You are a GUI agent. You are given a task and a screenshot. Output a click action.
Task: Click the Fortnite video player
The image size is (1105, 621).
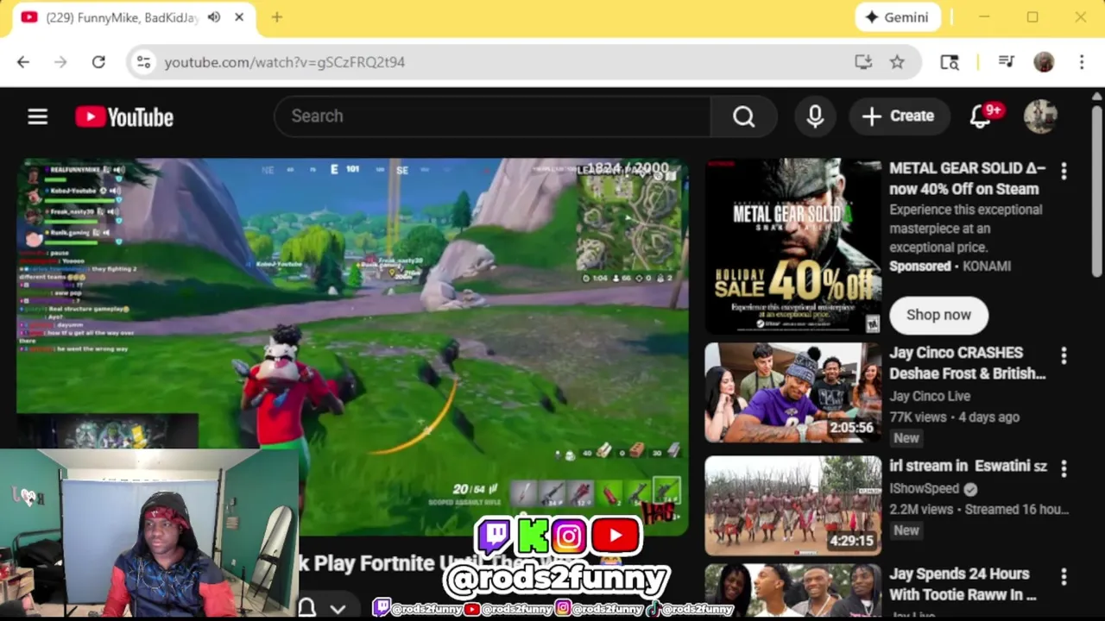coord(352,345)
